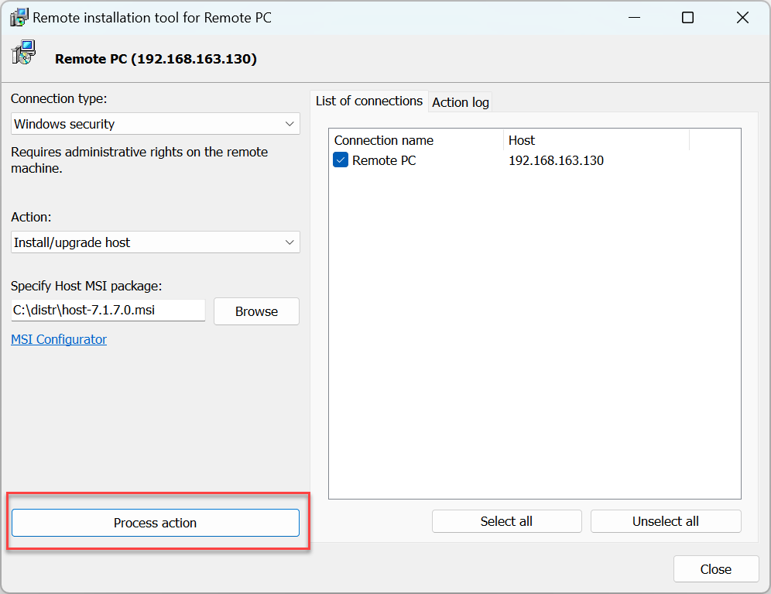Image resolution: width=771 pixels, height=594 pixels.
Task: Open the MSI Configurator link
Action: click(x=59, y=339)
